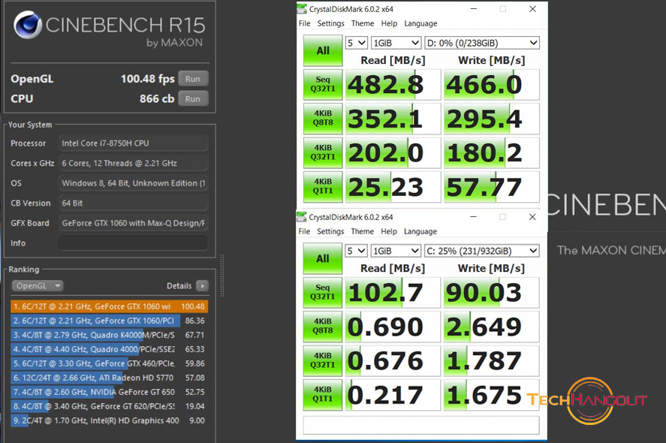666x443 pixels.
Task: Run 4KiB Q8T8 test on drive C window
Action: tap(323, 327)
